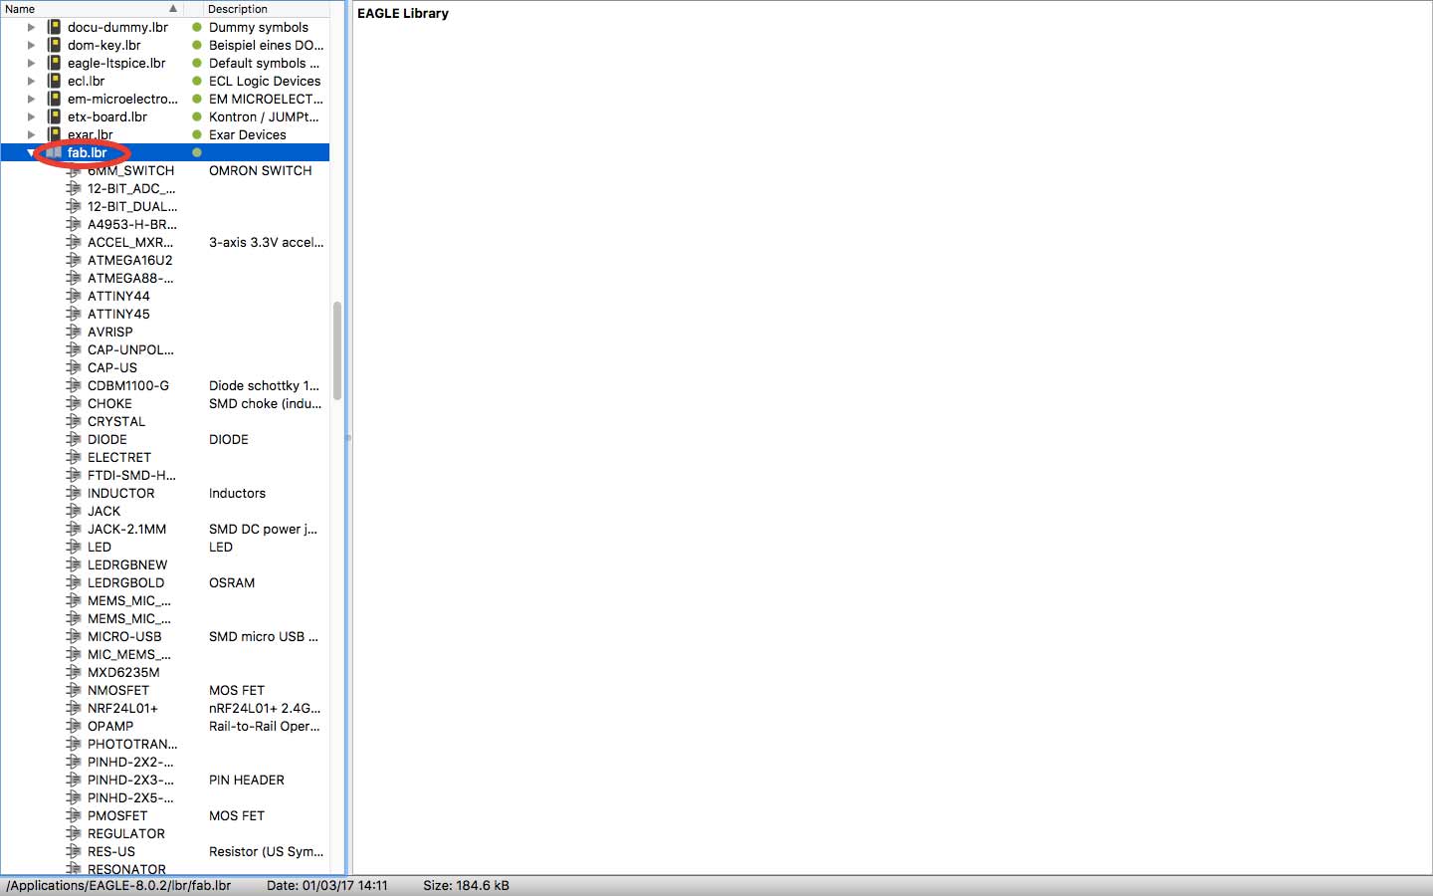
Task: Toggle in-use dot for eagle-ltspice.lbr
Action: (x=197, y=64)
